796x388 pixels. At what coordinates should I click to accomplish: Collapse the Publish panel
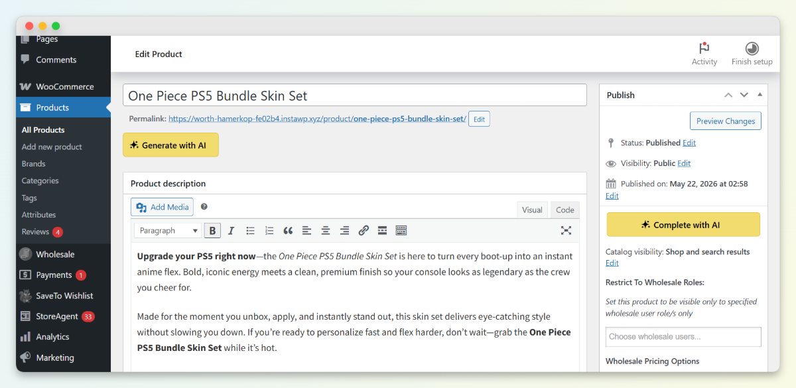tap(760, 95)
